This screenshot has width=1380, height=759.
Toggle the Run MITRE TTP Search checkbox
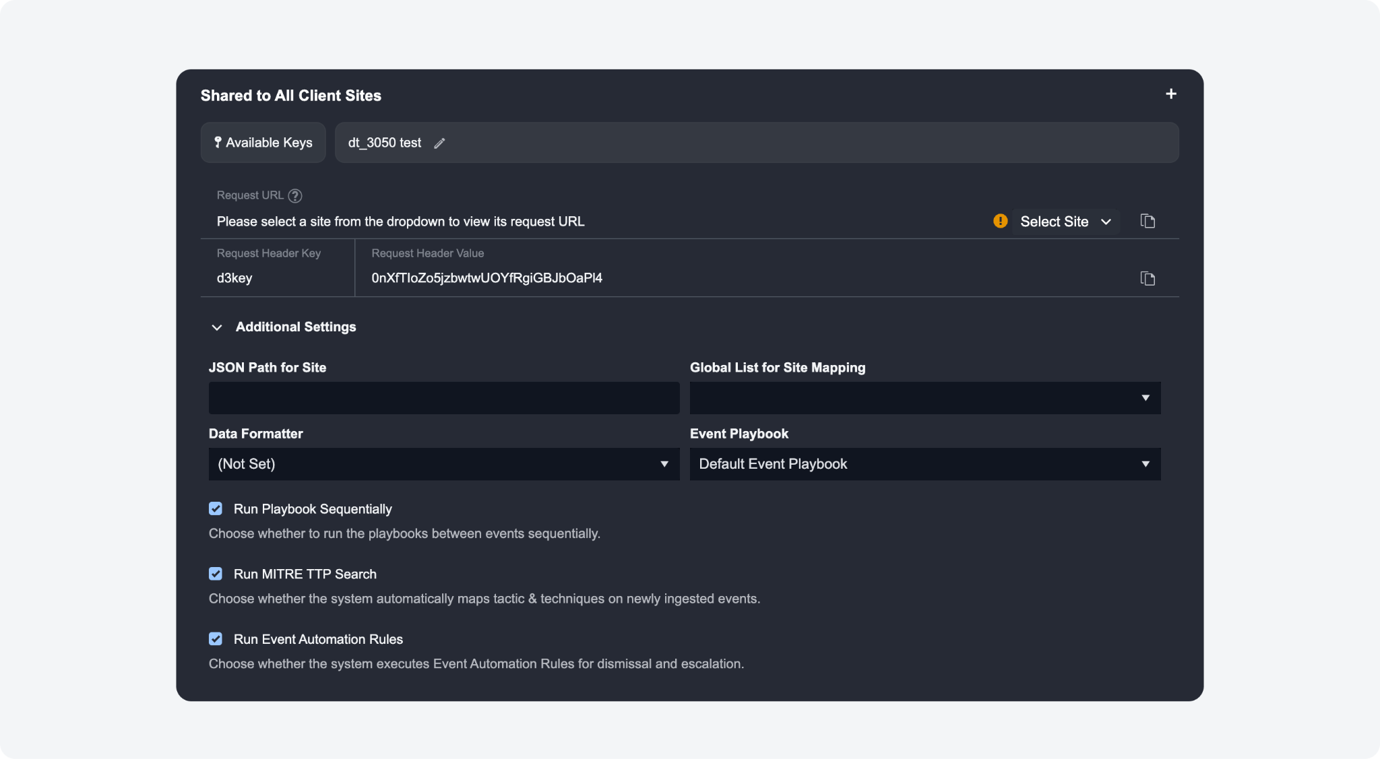(216, 574)
